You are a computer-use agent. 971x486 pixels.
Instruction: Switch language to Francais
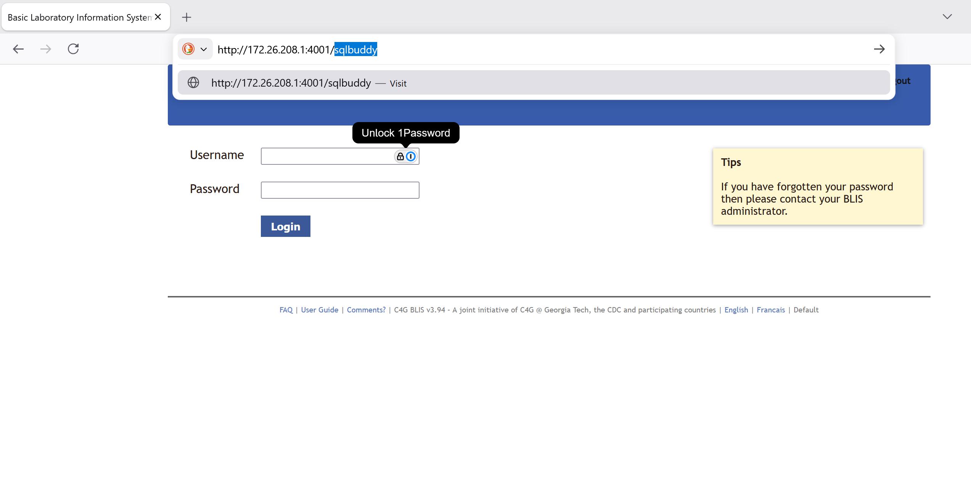tap(770, 310)
